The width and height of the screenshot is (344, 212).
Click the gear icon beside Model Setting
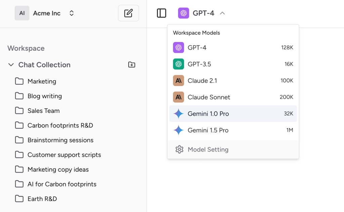pos(179,150)
